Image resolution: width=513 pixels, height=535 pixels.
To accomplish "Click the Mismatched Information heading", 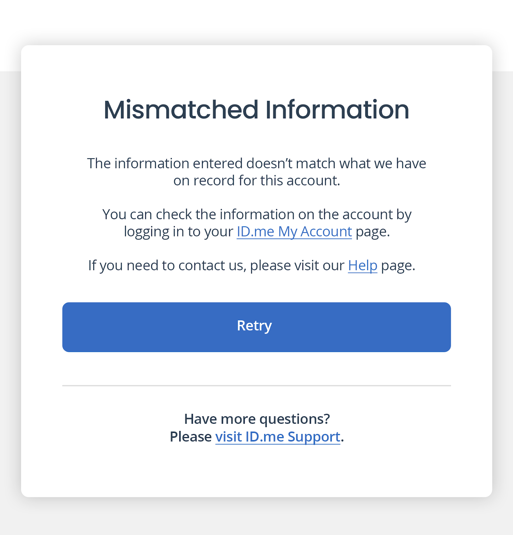I will click(x=256, y=110).
